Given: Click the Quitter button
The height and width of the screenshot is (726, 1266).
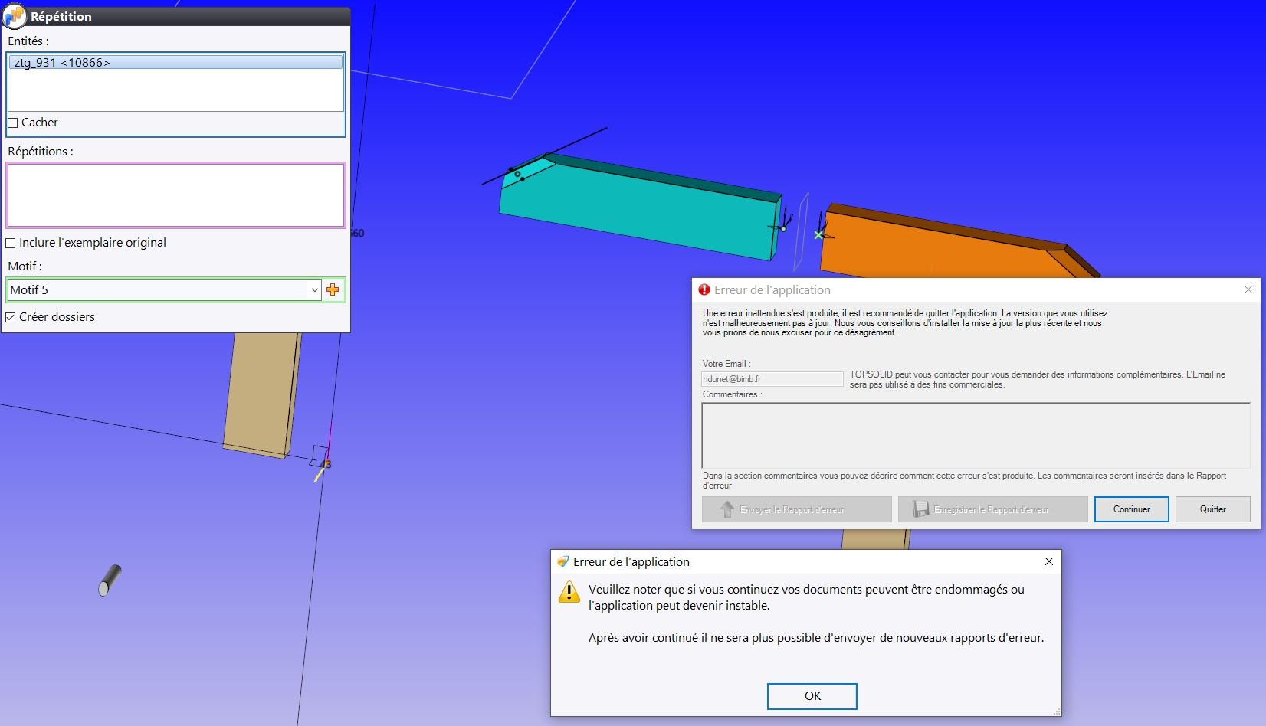Looking at the screenshot, I should click(x=1212, y=509).
